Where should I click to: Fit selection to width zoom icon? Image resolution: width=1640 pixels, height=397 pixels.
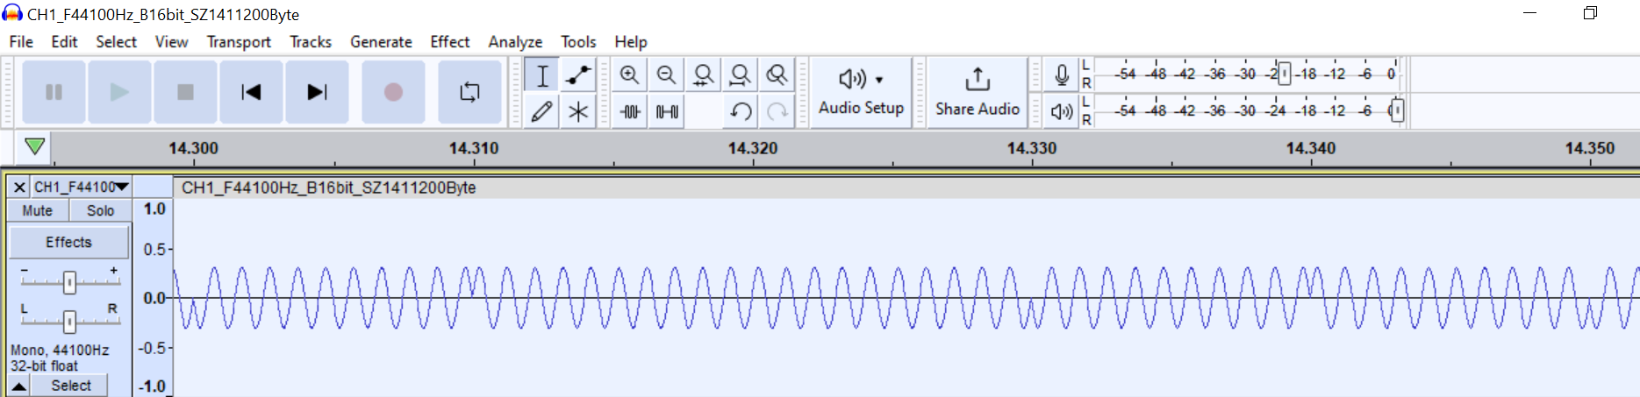click(703, 75)
